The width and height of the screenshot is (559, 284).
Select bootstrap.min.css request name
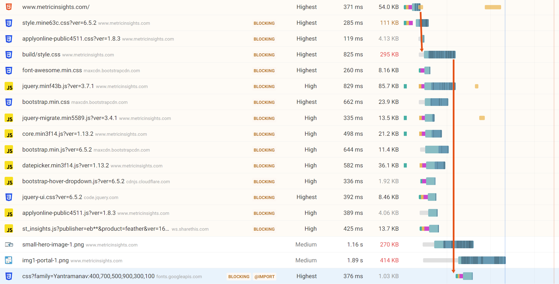click(x=46, y=102)
